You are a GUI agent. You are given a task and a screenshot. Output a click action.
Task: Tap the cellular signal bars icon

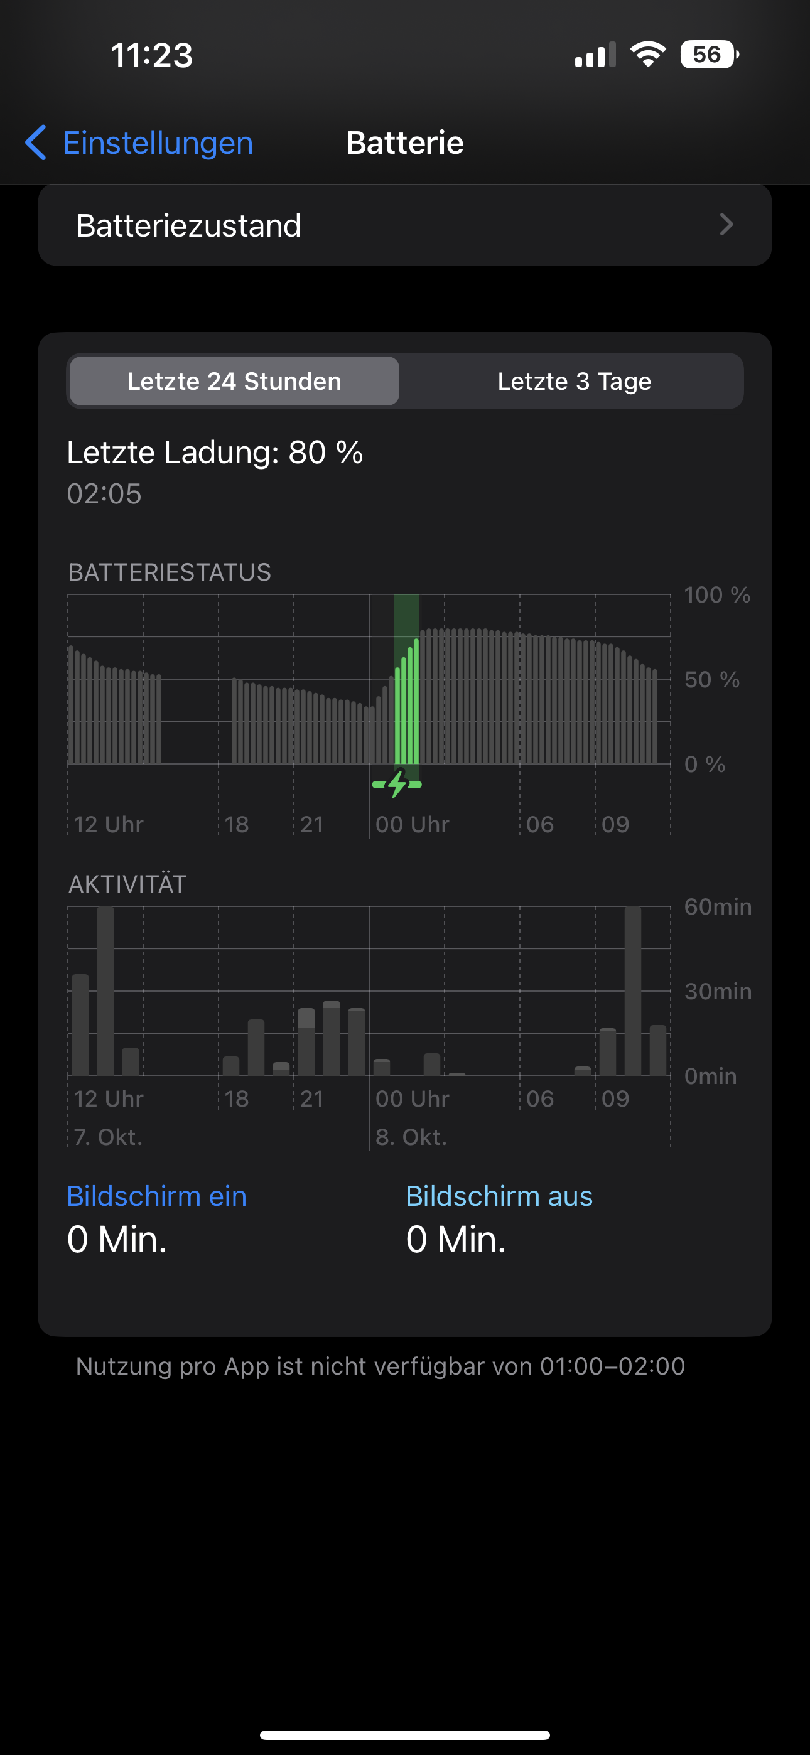(x=595, y=55)
